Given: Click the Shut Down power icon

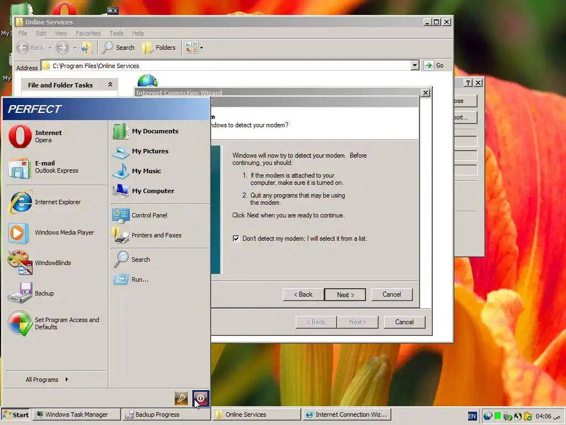Looking at the screenshot, I should (x=201, y=398).
